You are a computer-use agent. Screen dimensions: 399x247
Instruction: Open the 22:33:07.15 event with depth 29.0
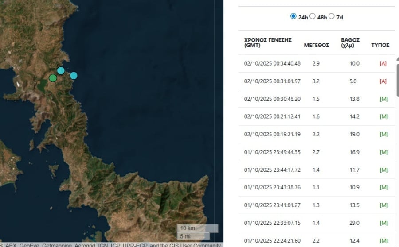point(272,223)
